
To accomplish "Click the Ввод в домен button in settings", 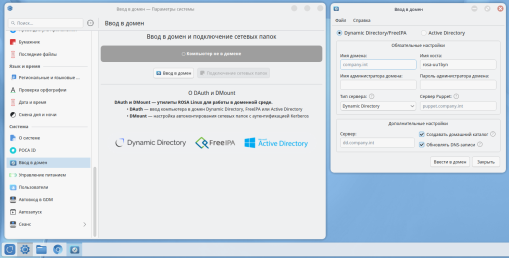I will click(173, 73).
